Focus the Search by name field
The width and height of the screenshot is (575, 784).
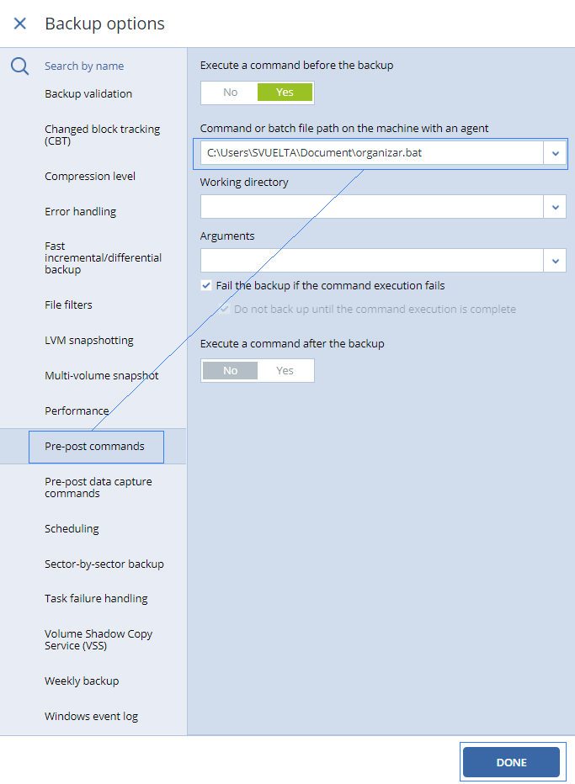101,66
